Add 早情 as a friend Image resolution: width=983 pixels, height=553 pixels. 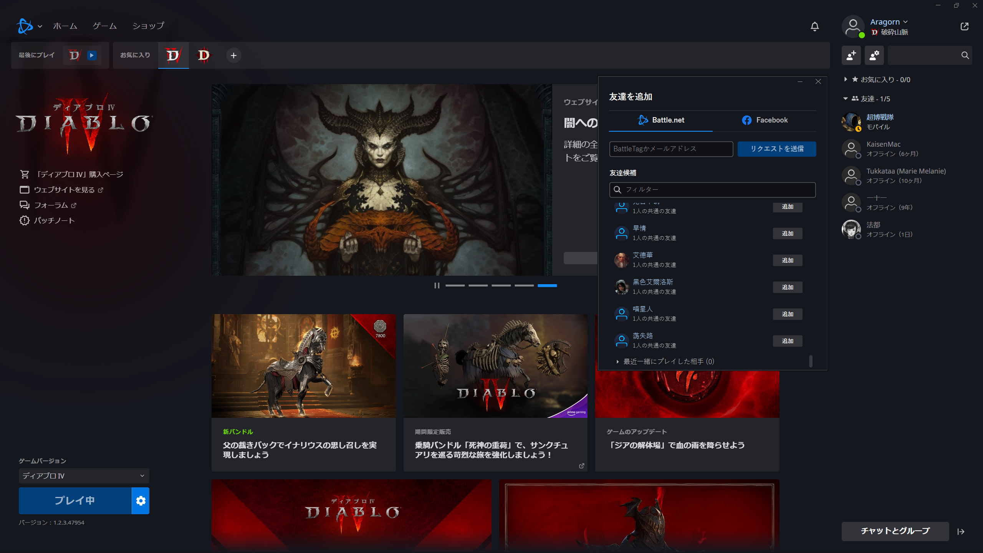[x=788, y=233]
